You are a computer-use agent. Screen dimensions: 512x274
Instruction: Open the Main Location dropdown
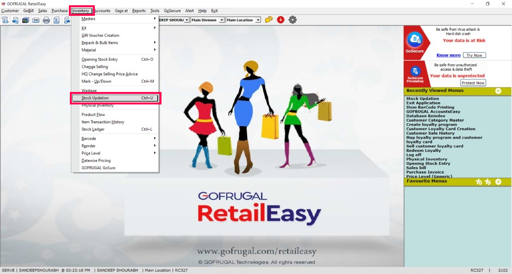click(x=258, y=20)
